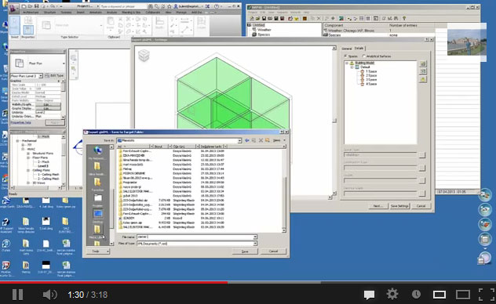This screenshot has height=304, width=496.
Task: Open Desktop shortcut in Save dialog places bar
Action: pyautogui.click(x=98, y=216)
